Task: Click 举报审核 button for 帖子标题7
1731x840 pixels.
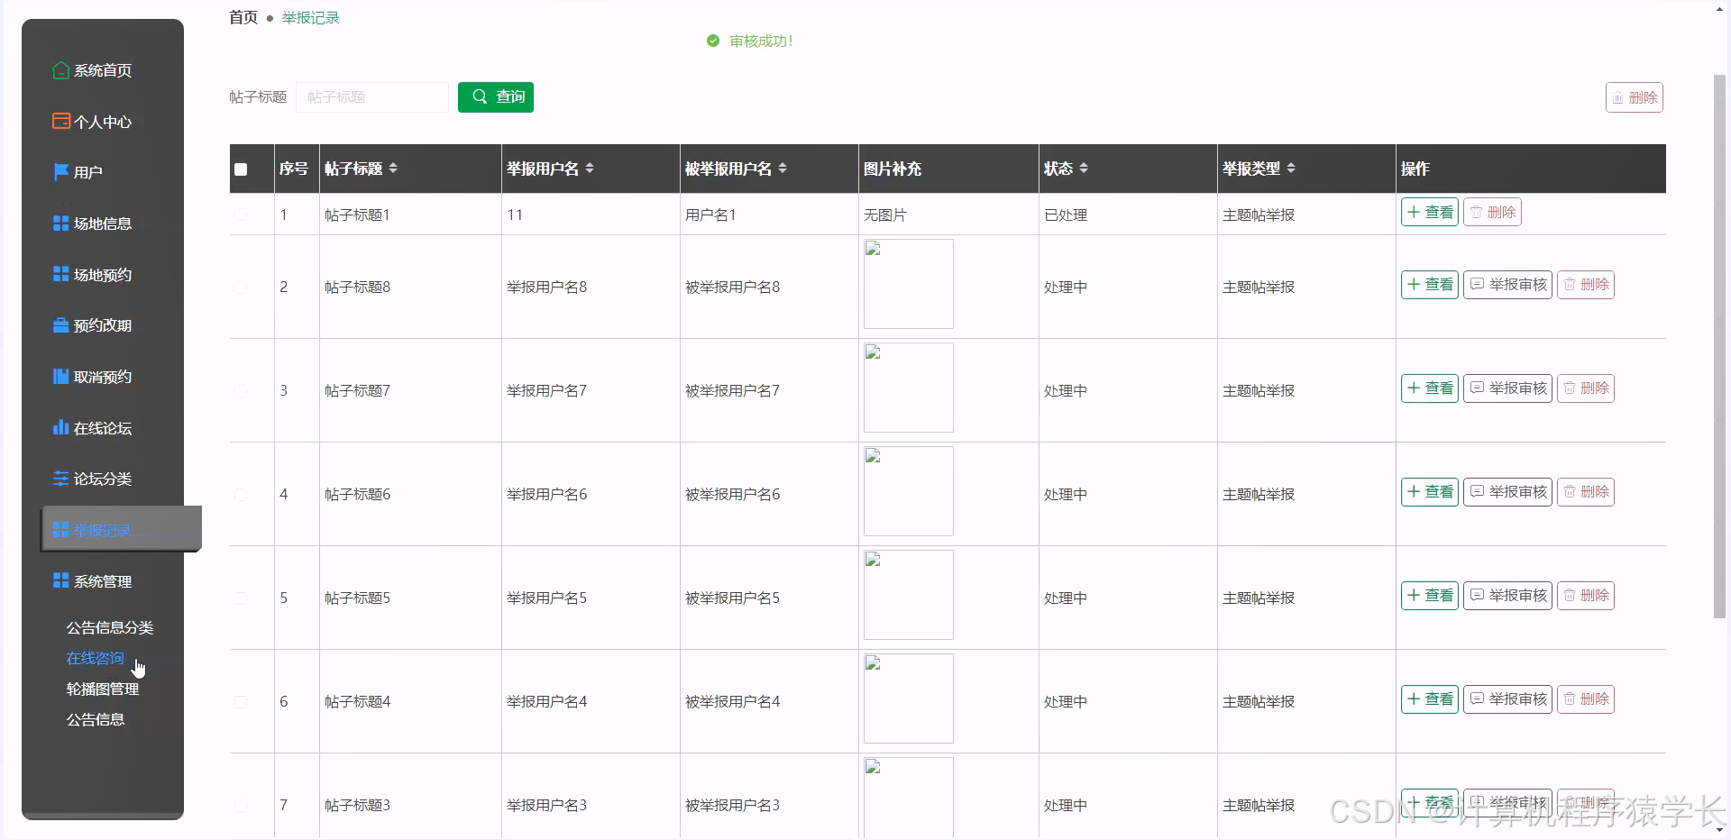Action: pyautogui.click(x=1507, y=388)
